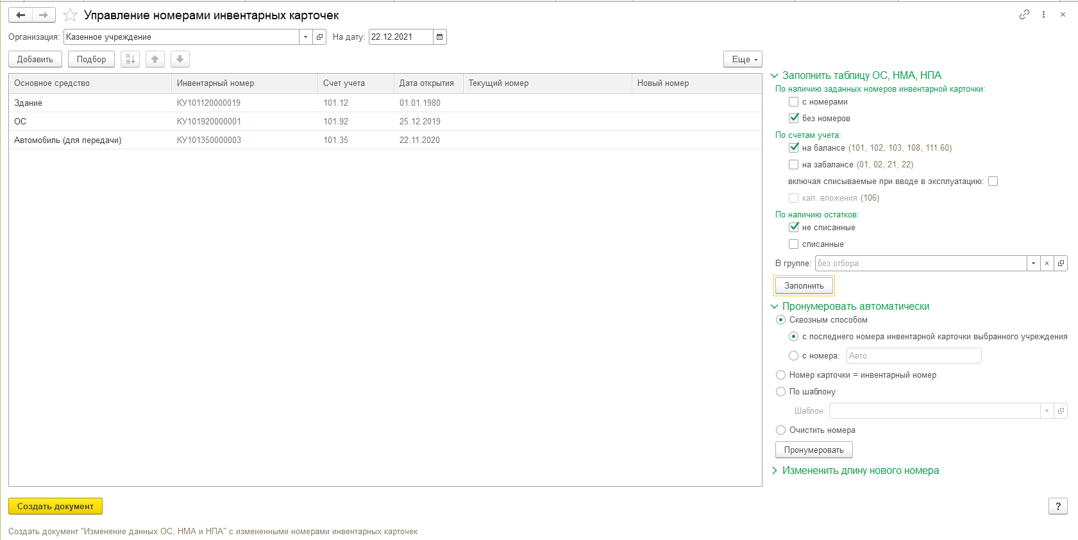Click the 'Заполнить' button
1078x540 pixels.
(804, 286)
